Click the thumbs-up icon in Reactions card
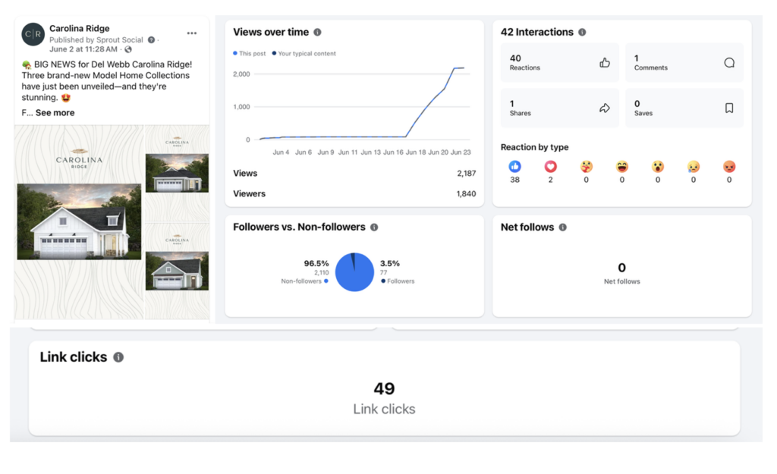Image resolution: width=777 pixels, height=474 pixels. pyautogui.click(x=605, y=62)
